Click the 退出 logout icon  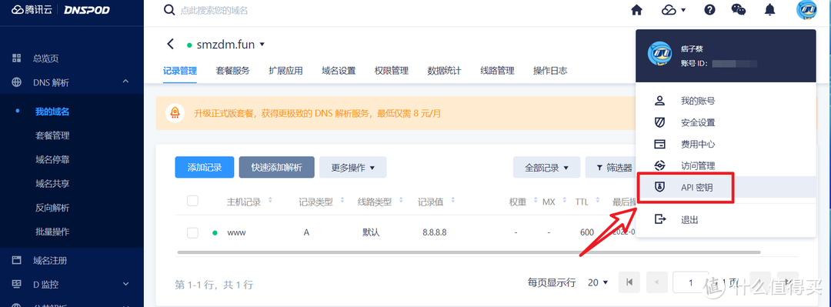click(660, 219)
